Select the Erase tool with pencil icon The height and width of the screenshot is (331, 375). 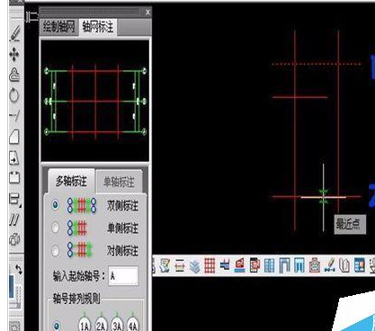tap(14, 33)
